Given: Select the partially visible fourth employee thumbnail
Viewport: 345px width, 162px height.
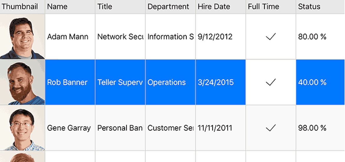Looking at the screenshot, I should (x=22, y=156).
